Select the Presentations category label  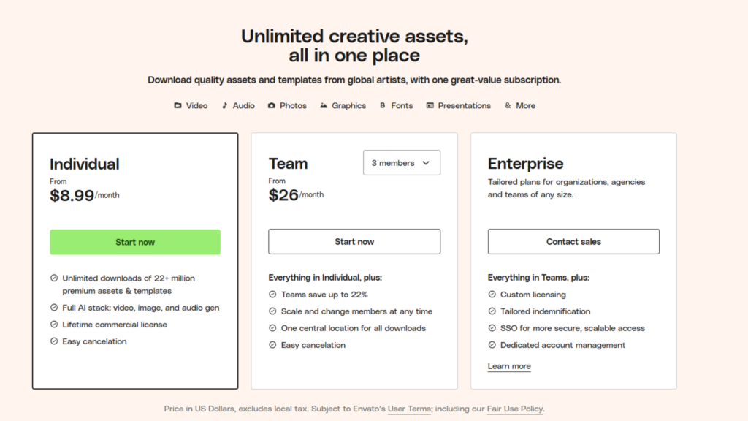[464, 105]
